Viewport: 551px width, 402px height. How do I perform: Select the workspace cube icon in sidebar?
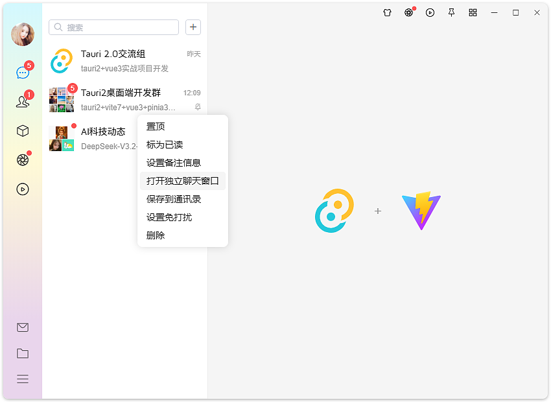pos(23,130)
